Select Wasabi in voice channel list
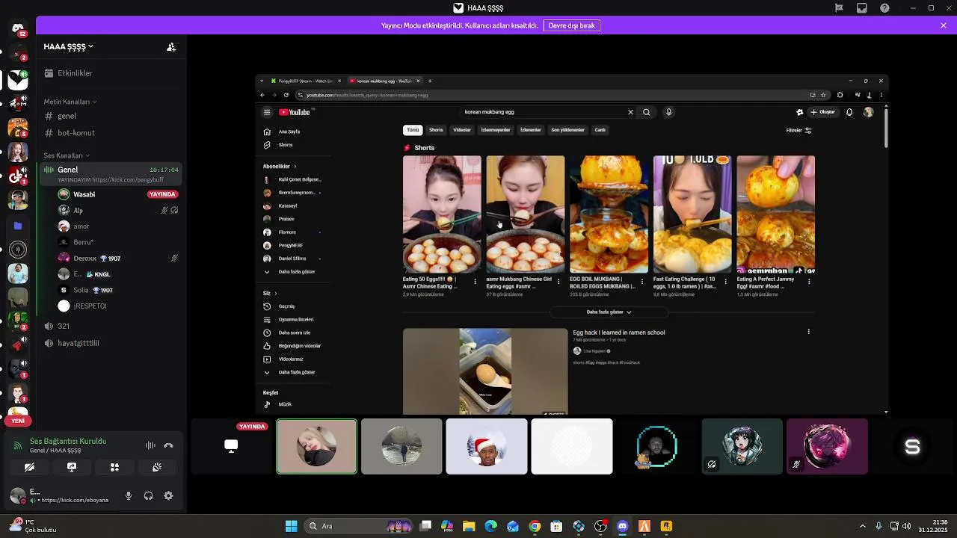 118,194
